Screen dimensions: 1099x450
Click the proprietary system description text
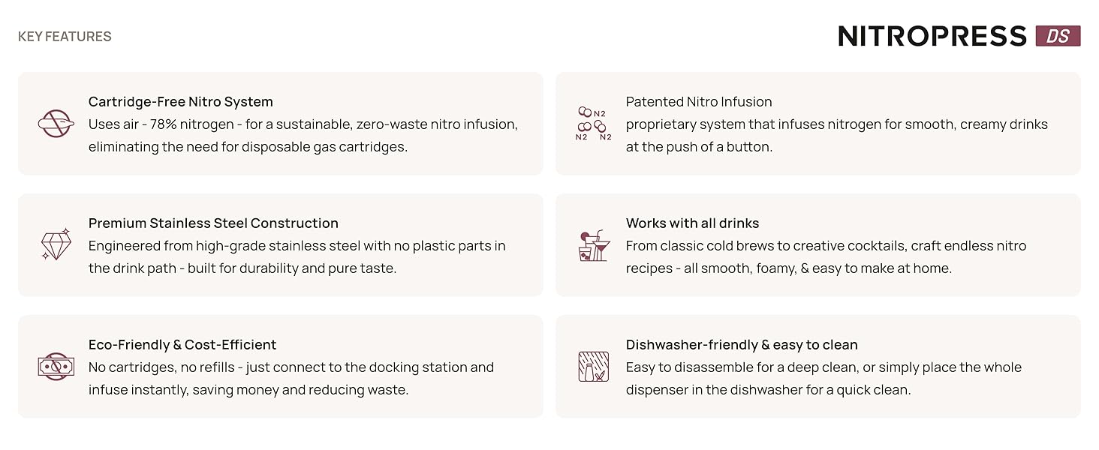(836, 135)
